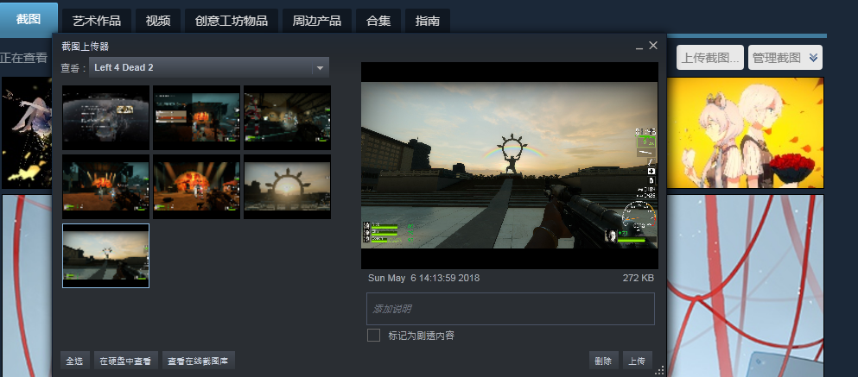Switch to the 截图 tab
The width and height of the screenshot is (858, 377).
tap(29, 19)
